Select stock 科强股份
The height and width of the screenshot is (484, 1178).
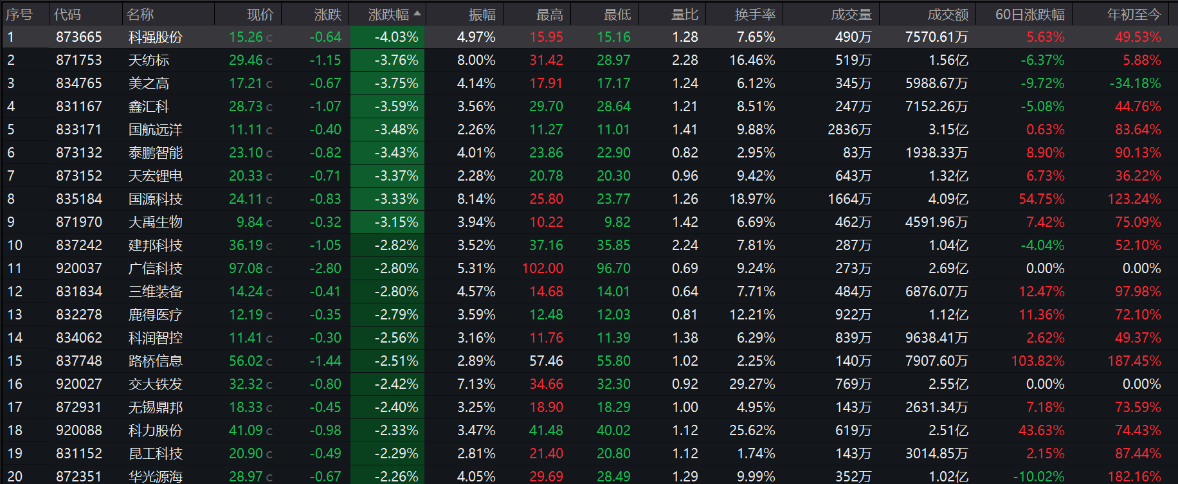pos(156,37)
